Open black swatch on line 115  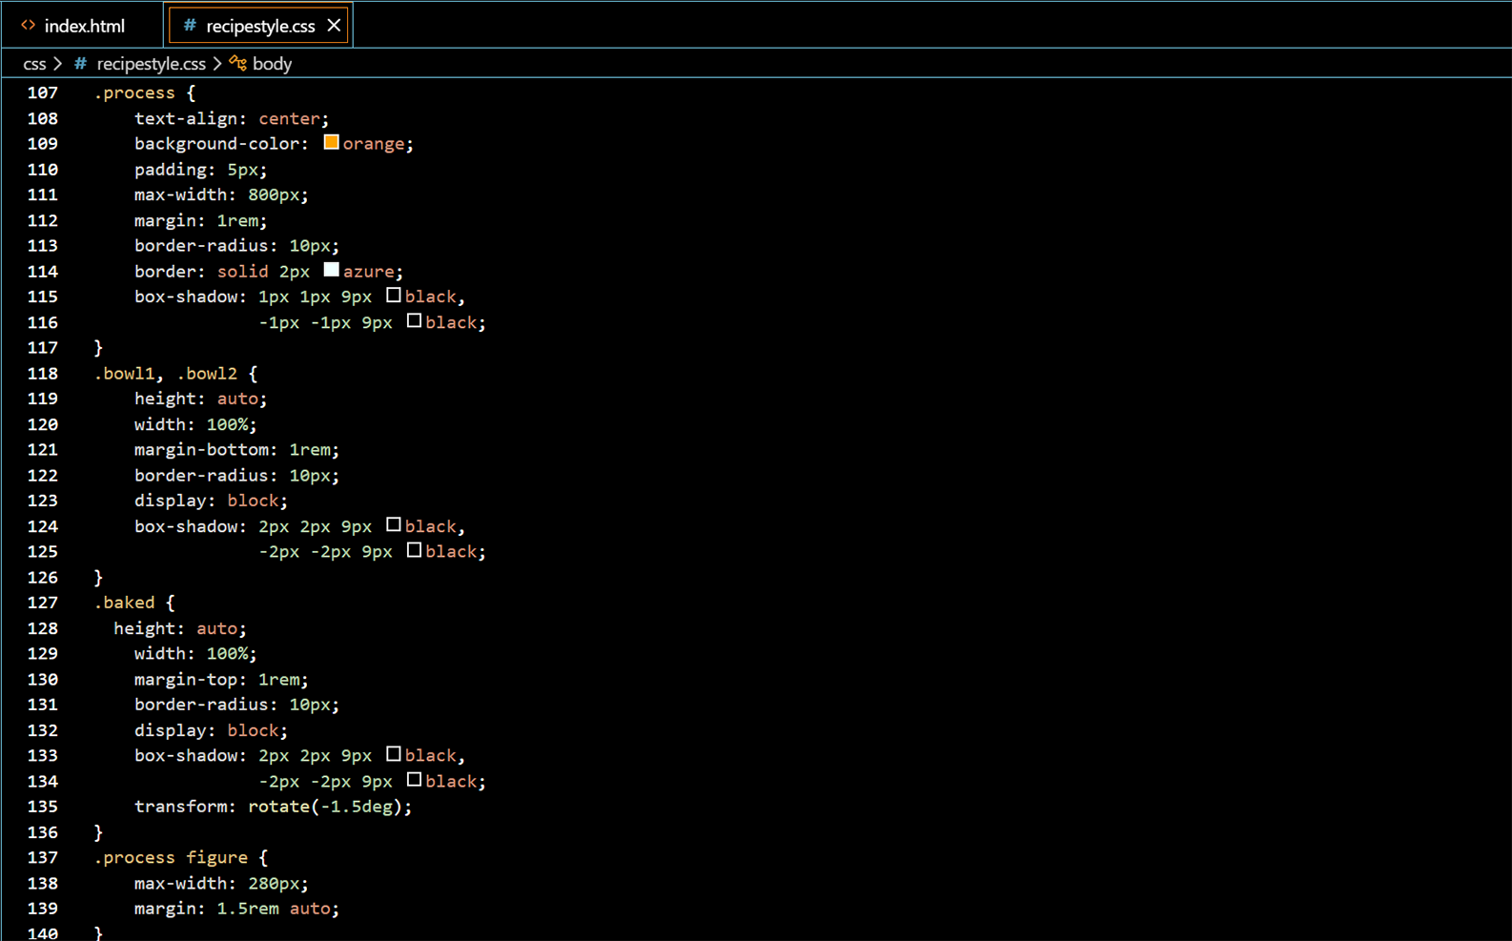click(393, 296)
